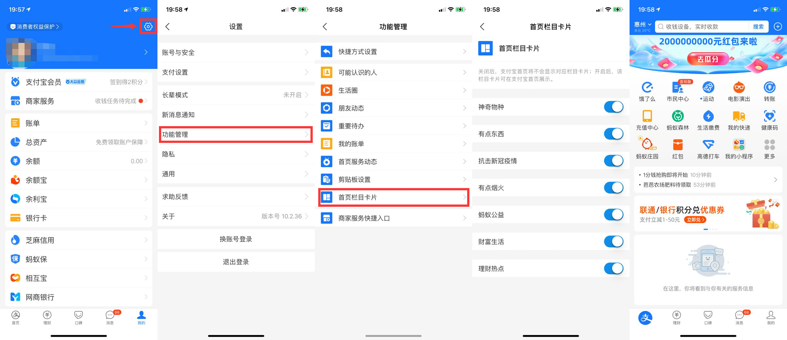The width and height of the screenshot is (787, 340).
Task: Tap the 余额宝 icon
Action: point(15,180)
